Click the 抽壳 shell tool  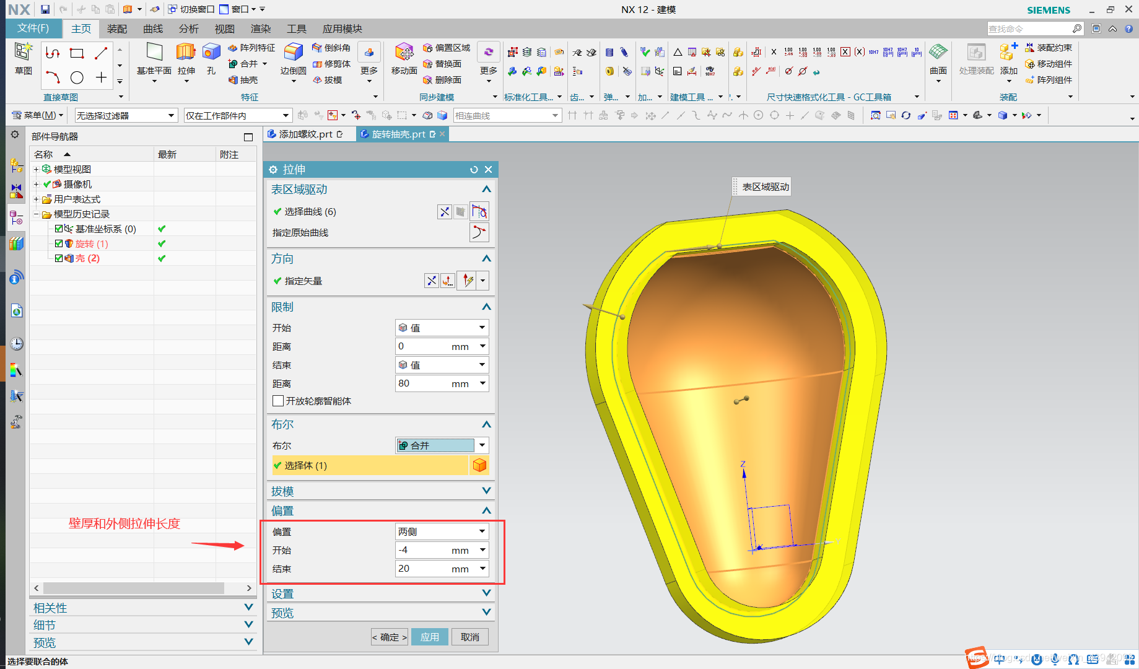[242, 80]
